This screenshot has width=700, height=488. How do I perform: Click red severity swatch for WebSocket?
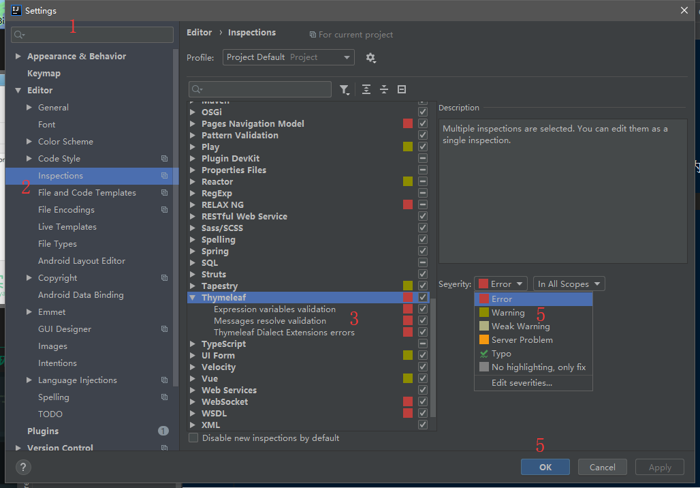pos(408,402)
